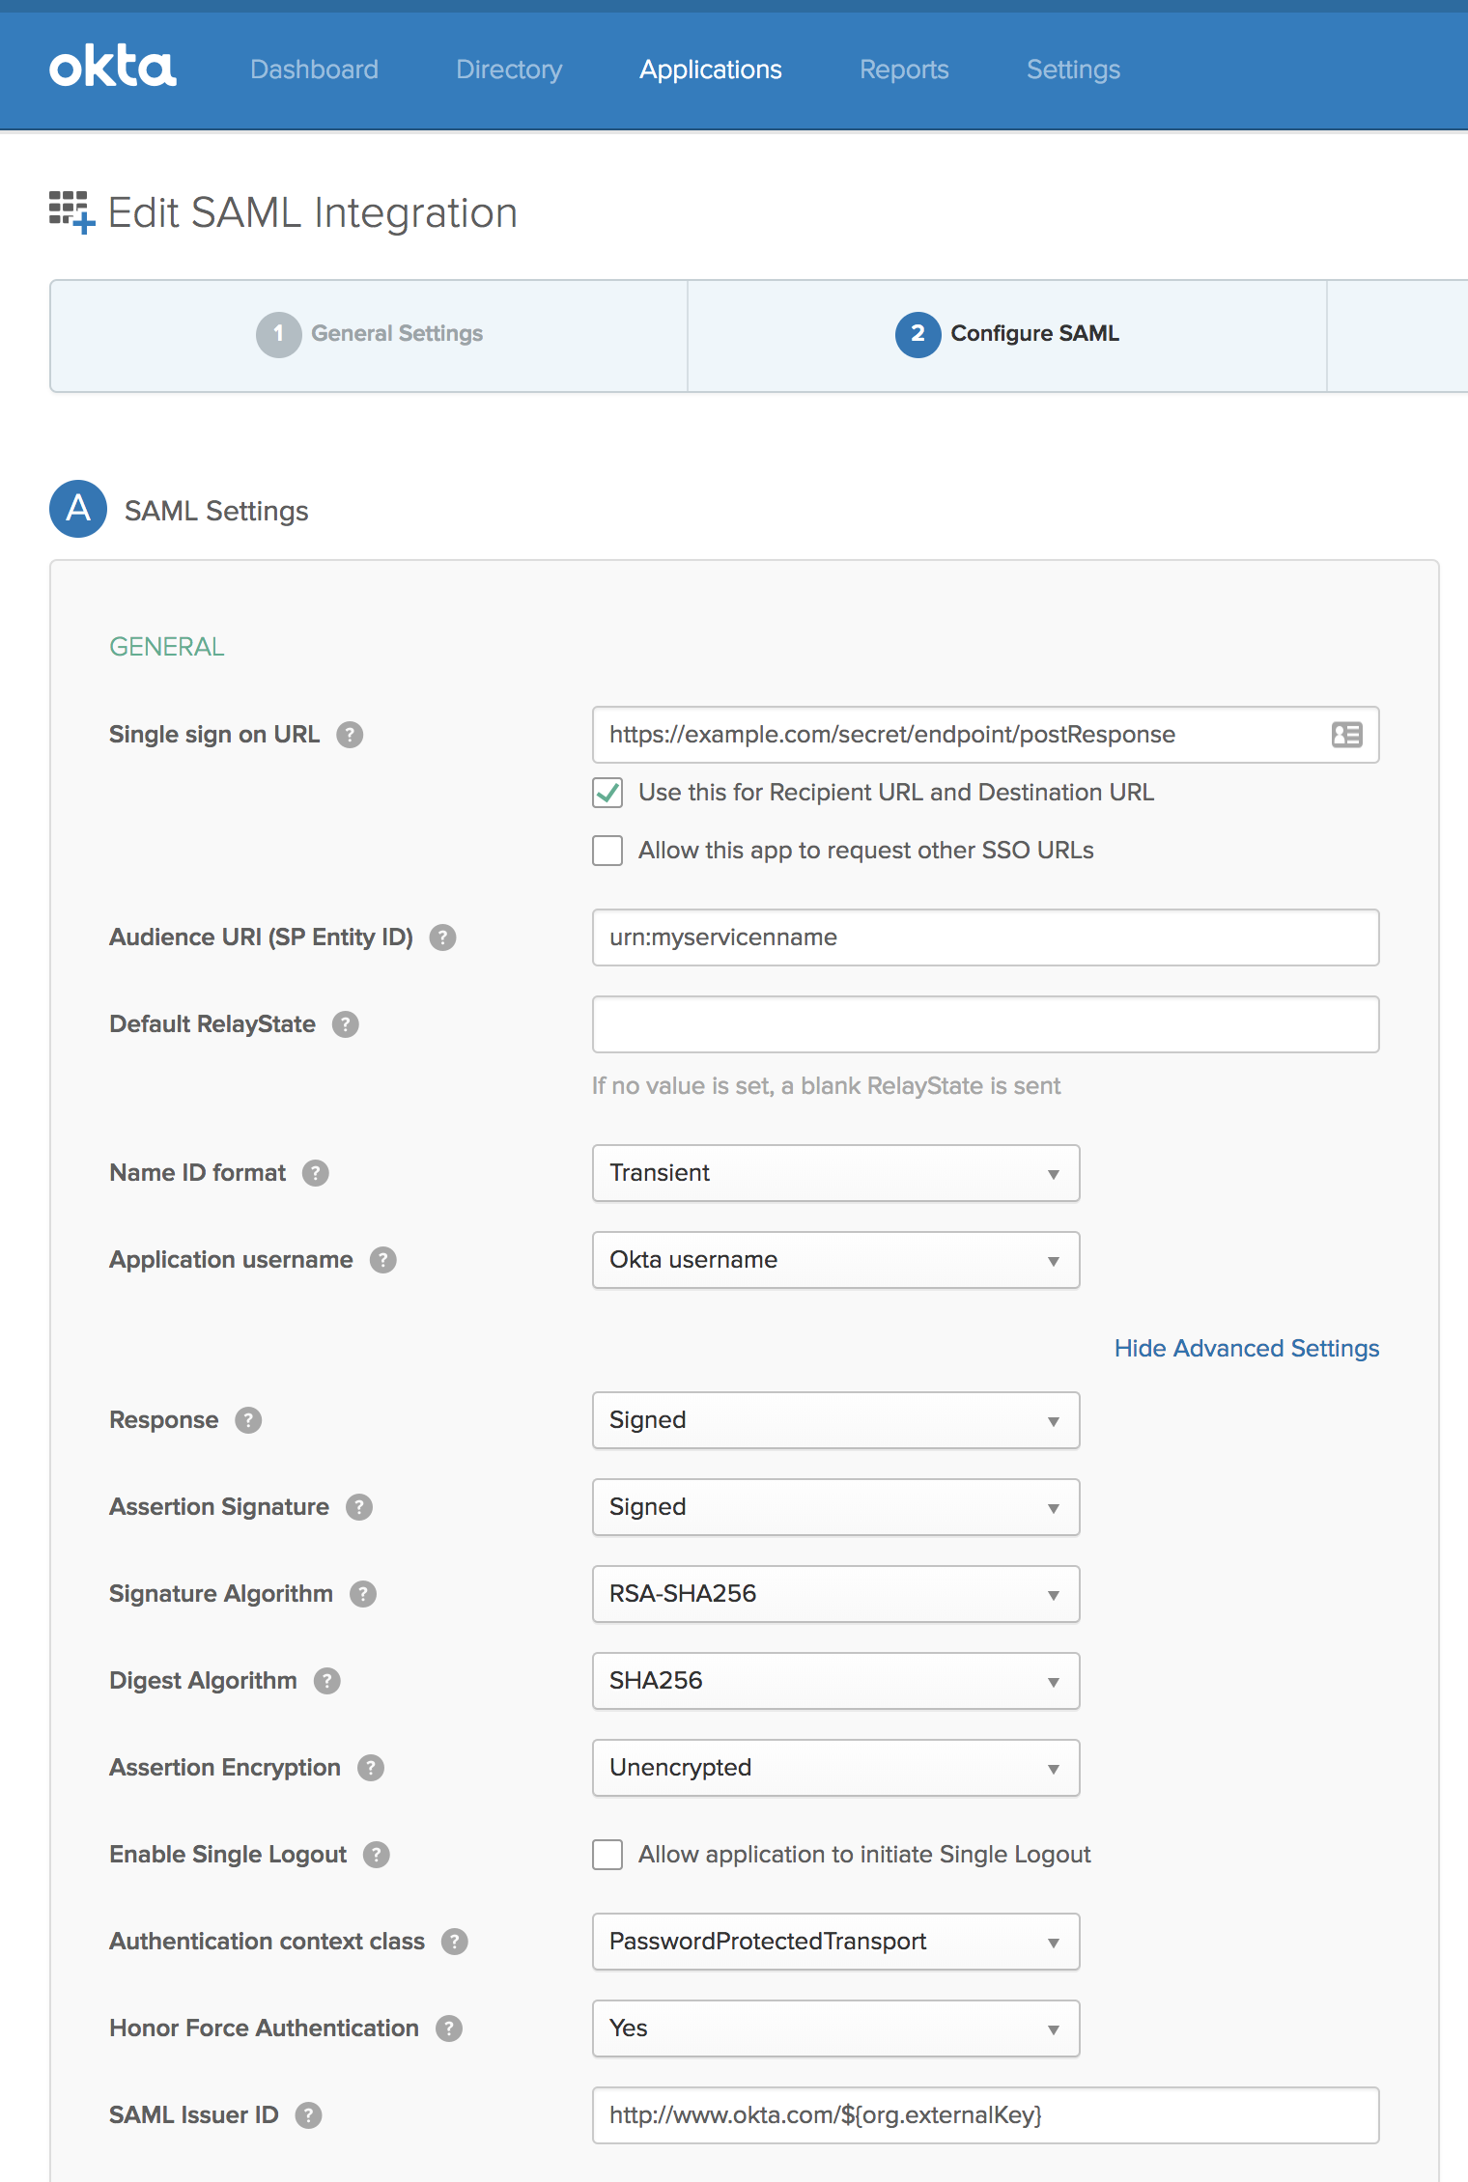This screenshot has width=1468, height=2182.
Task: Open help icon for Digest Algorithm
Action: tap(326, 1681)
